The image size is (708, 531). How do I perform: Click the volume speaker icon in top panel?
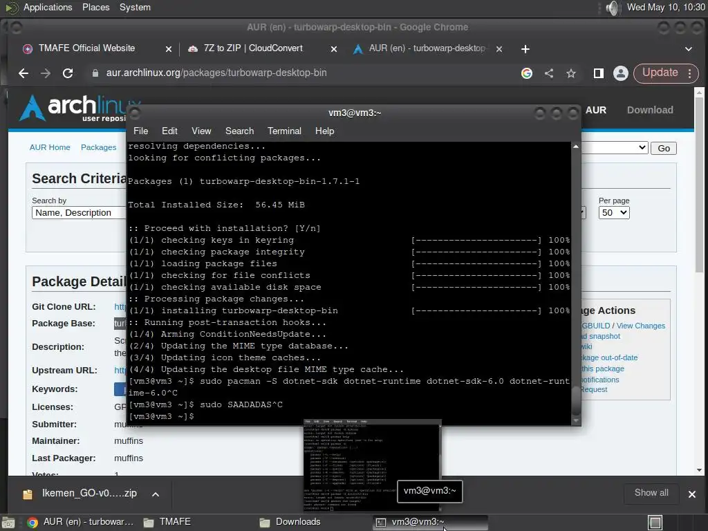[x=613, y=8]
